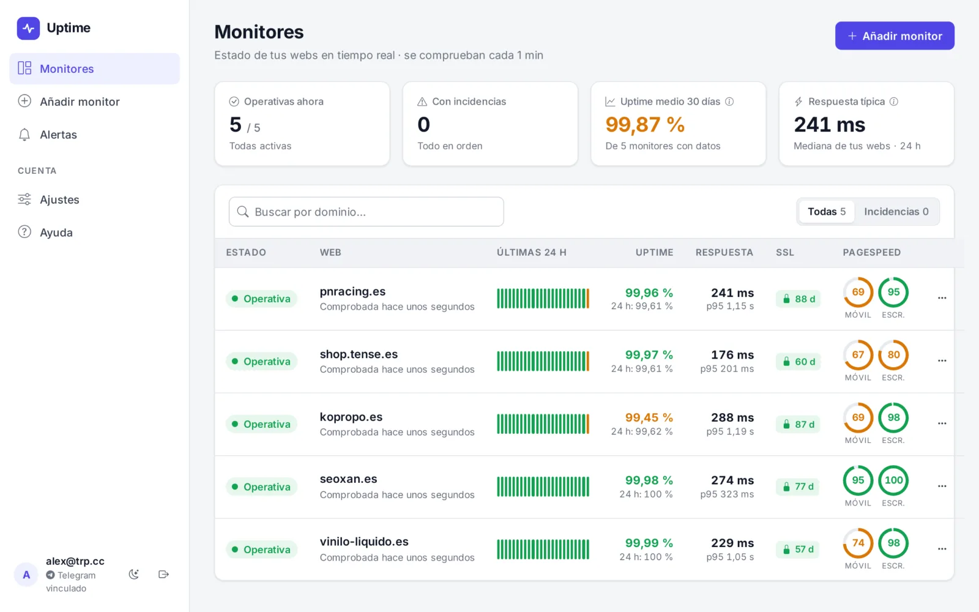
Task: Open the options menu for seoxan.es
Action: pyautogui.click(x=942, y=487)
